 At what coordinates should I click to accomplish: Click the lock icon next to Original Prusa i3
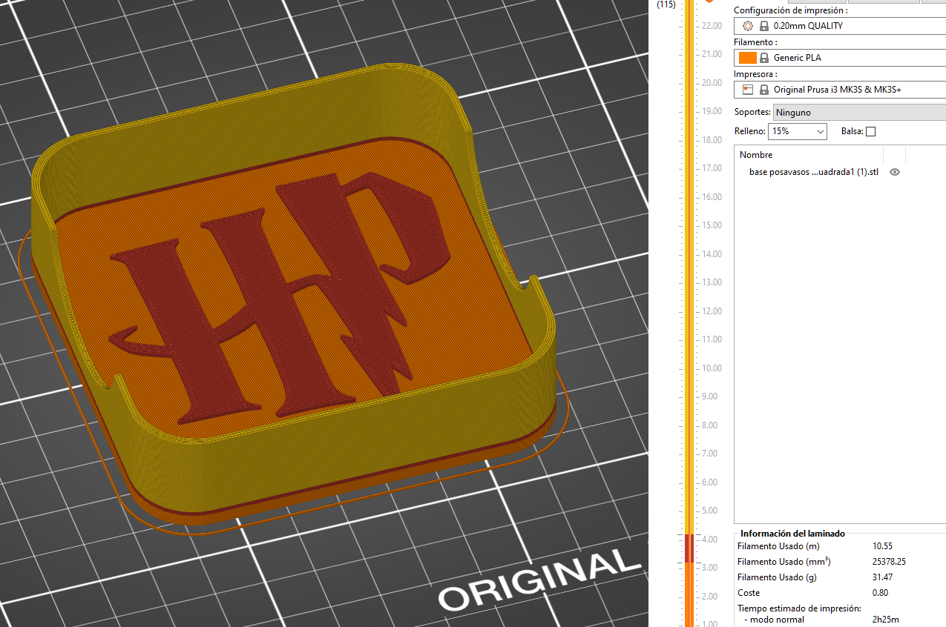[763, 90]
